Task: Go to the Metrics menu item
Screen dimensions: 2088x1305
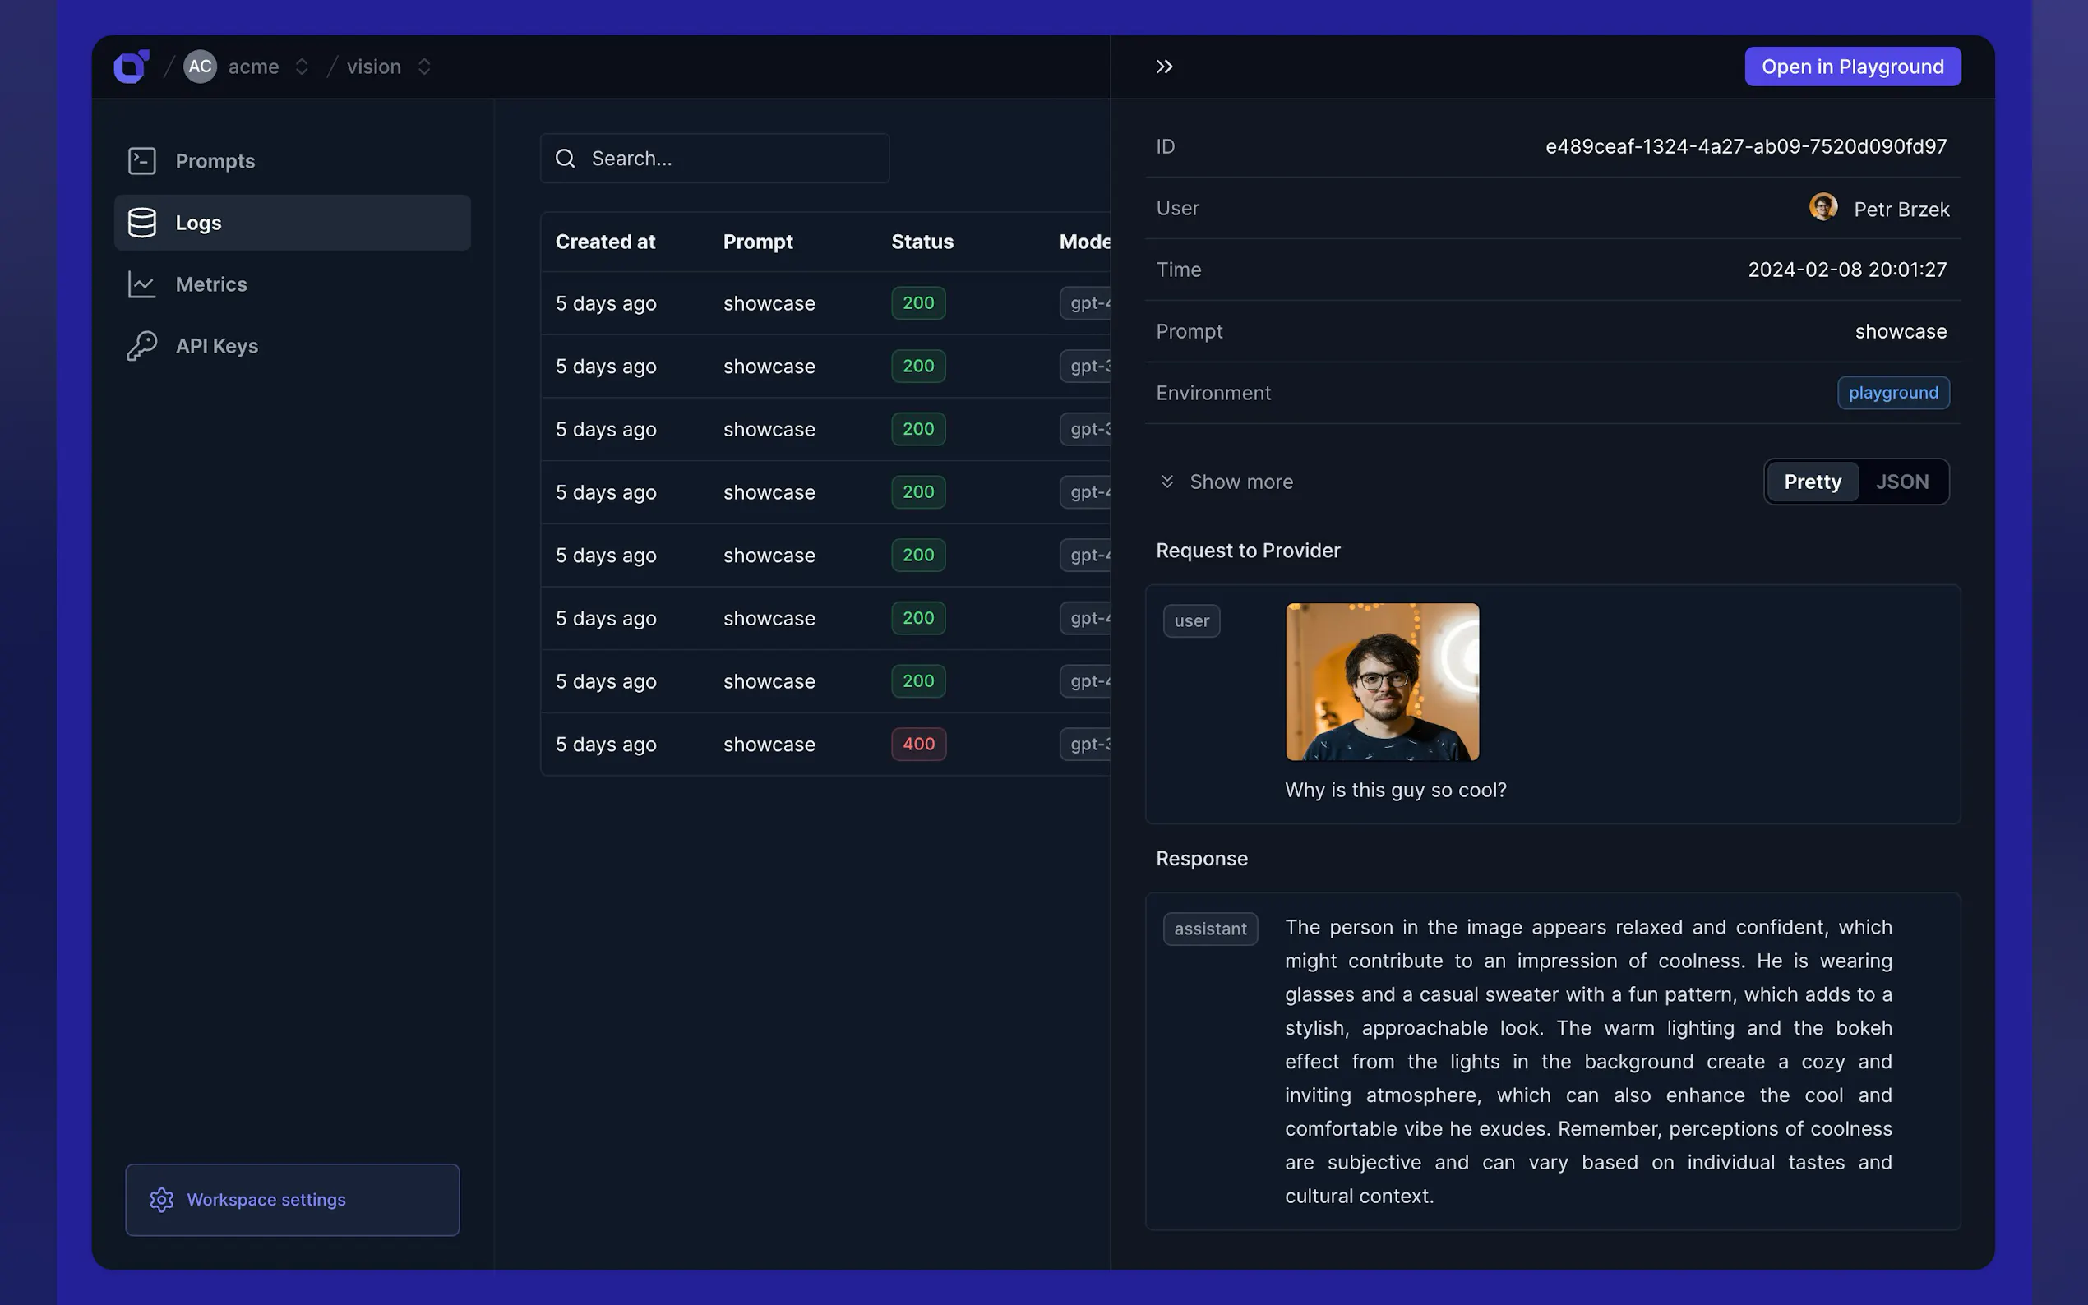Action: (x=211, y=284)
